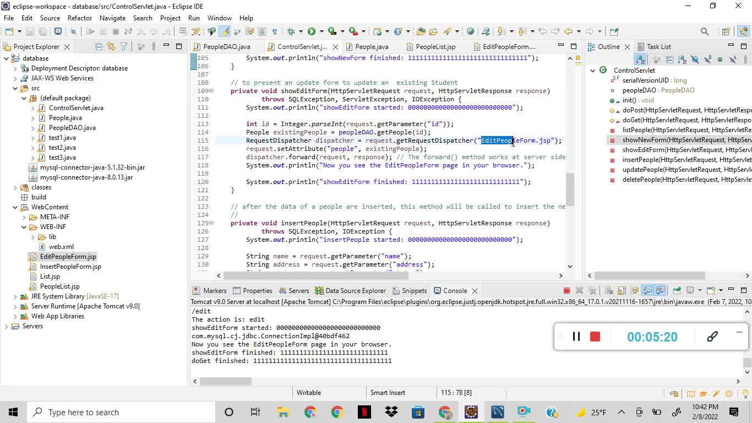752x423 pixels.
Task: Open the Window menu
Action: [219, 18]
